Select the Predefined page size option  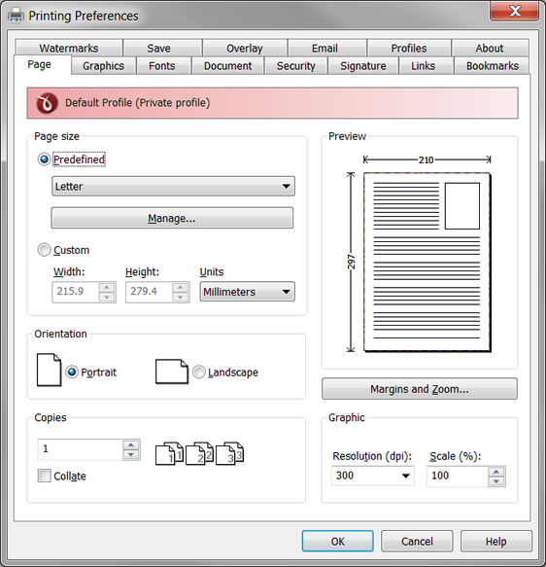point(44,159)
